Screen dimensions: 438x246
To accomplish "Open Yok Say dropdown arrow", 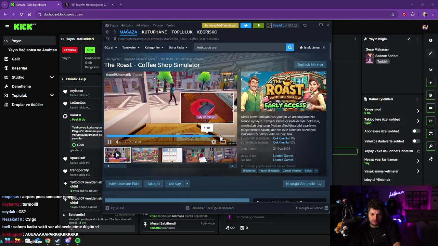I will click(187, 184).
